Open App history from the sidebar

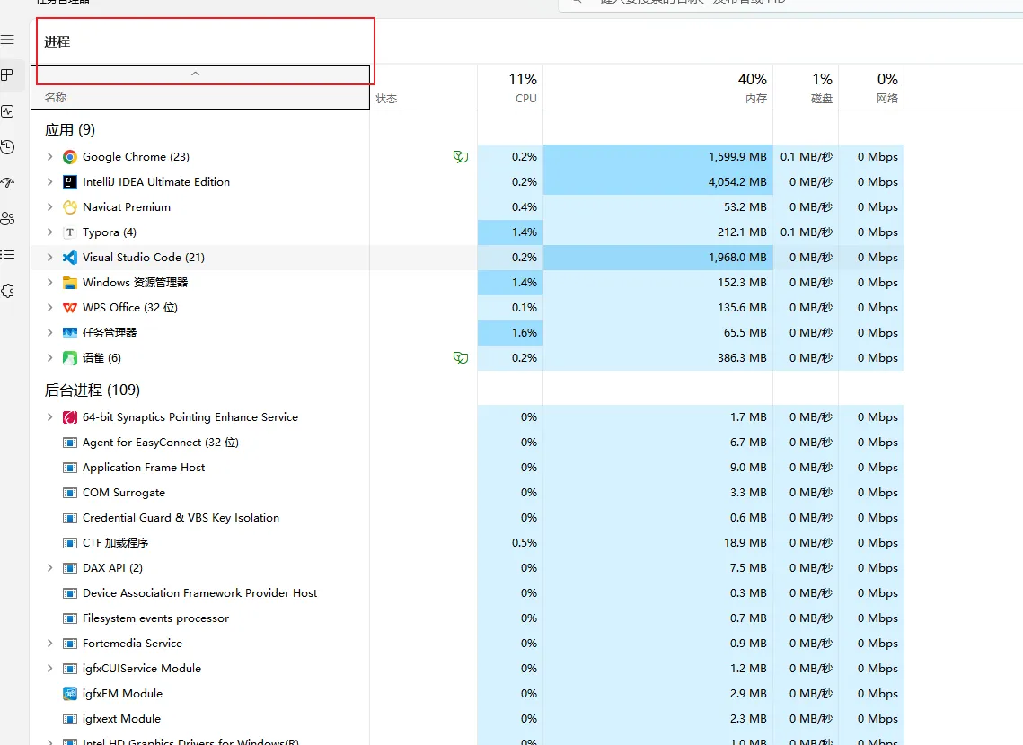point(8,147)
